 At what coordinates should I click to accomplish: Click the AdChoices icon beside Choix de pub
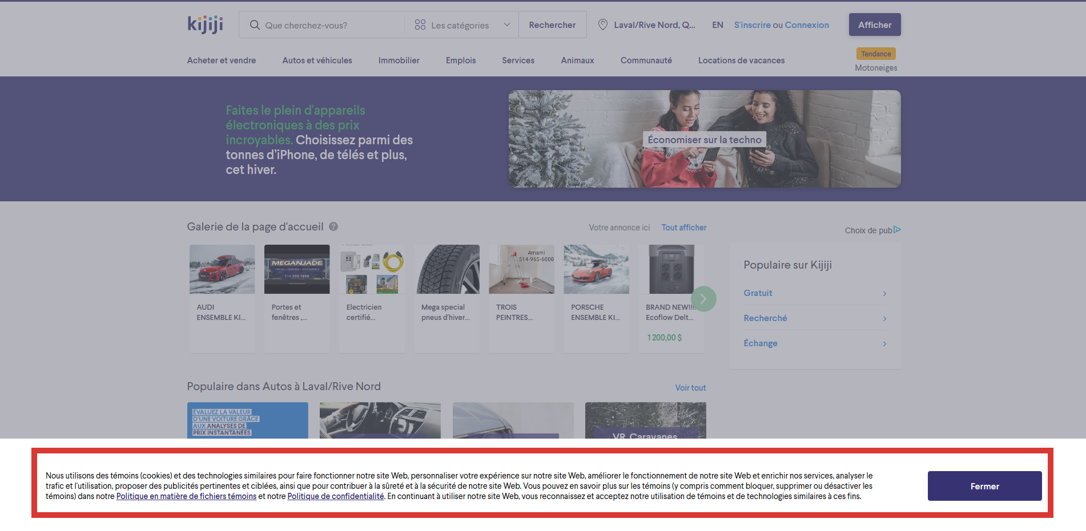point(898,229)
